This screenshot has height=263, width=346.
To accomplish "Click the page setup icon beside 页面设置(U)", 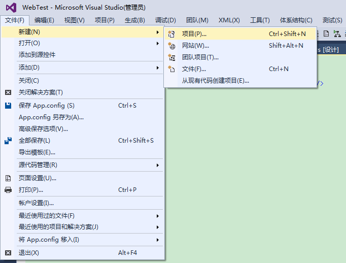I will 8,178.
